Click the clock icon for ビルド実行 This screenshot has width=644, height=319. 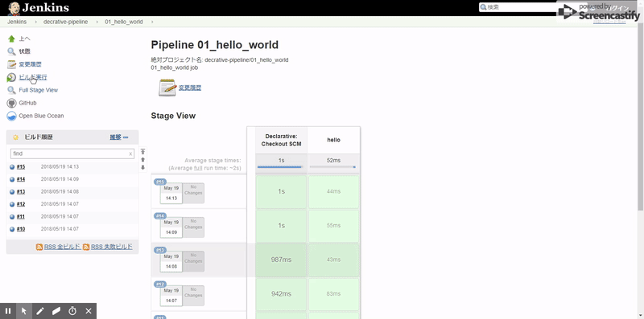point(11,77)
